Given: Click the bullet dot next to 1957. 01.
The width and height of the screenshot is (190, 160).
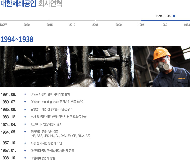Looking at the screenshot, I should point(25,151).
